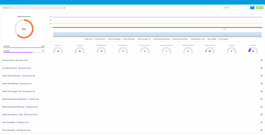
Task: Click the green Export button
Action: 260,8
